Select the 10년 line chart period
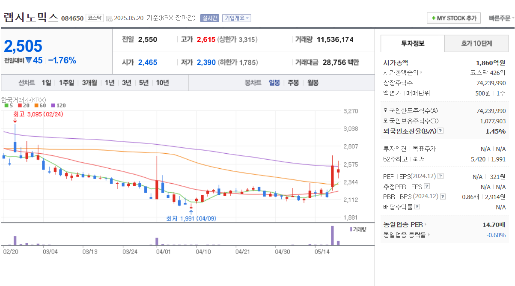The image size is (515, 286). point(162,83)
